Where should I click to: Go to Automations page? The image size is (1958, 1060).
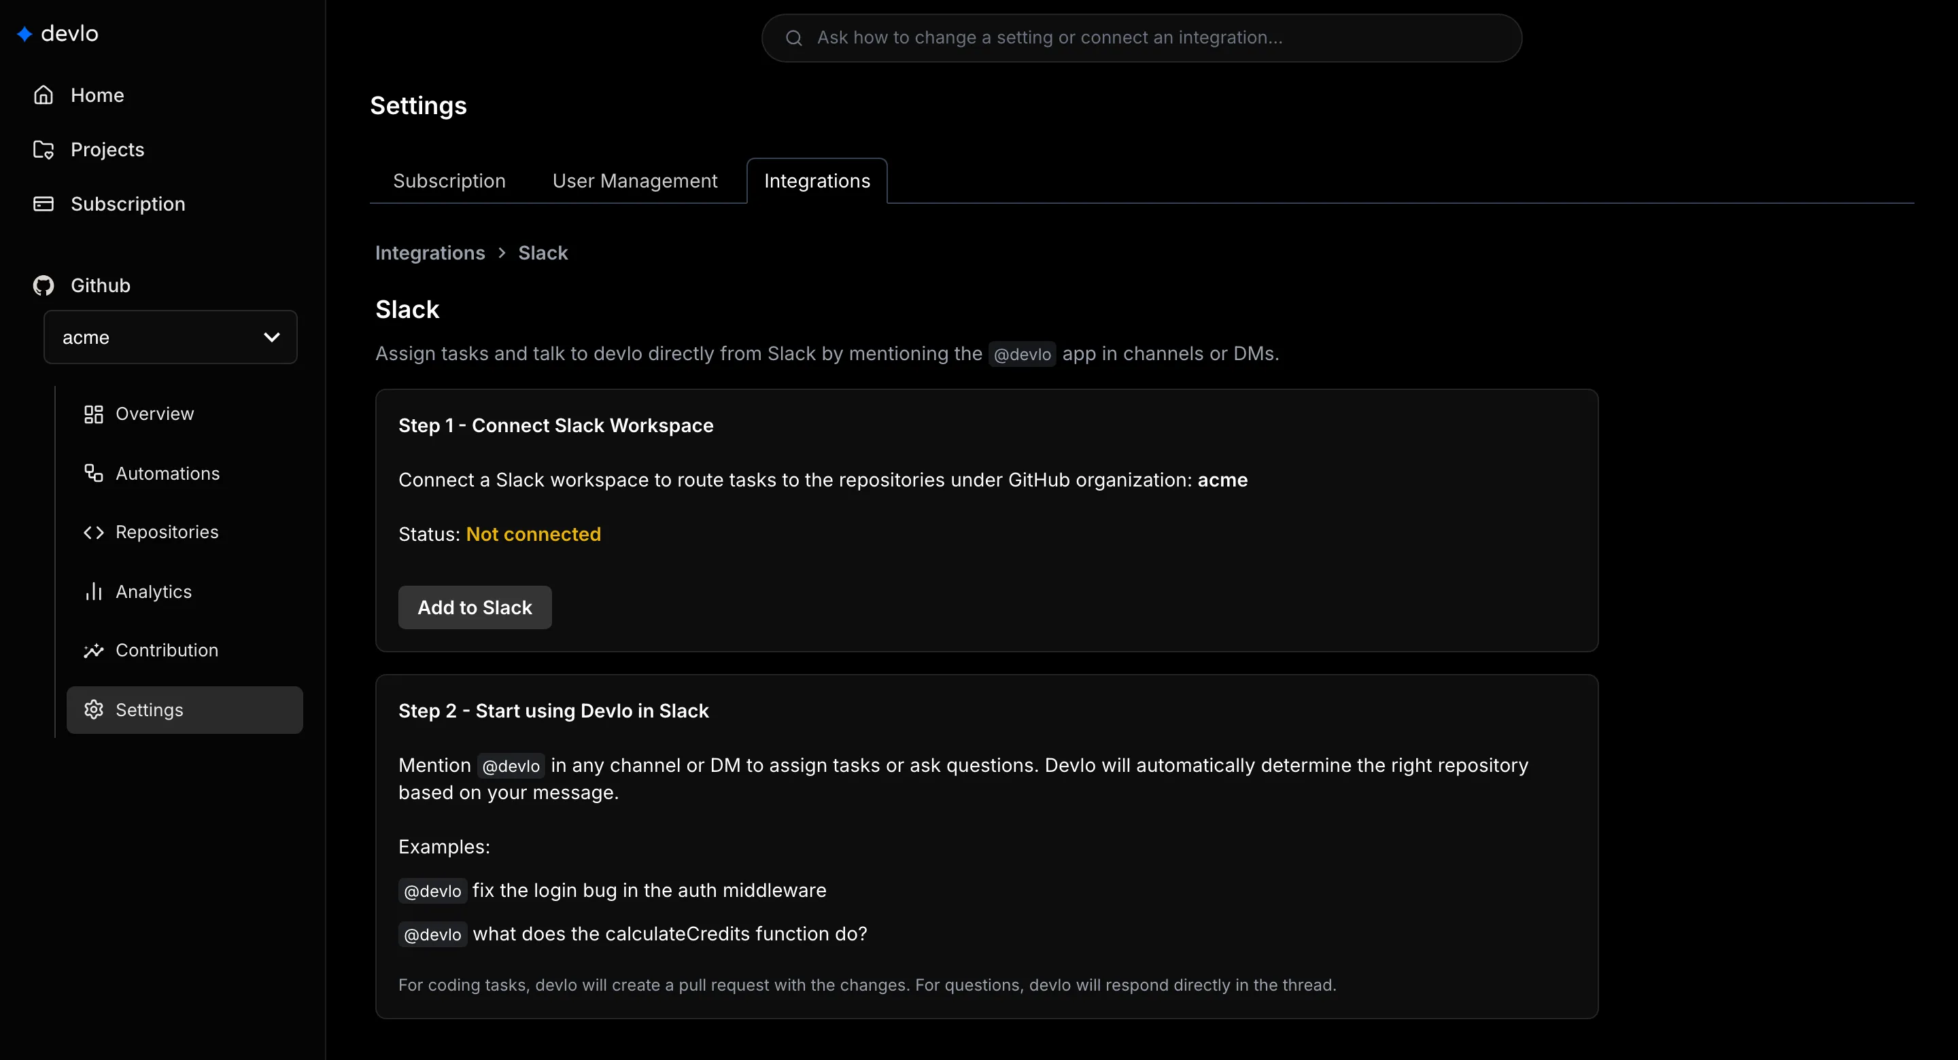(x=185, y=474)
